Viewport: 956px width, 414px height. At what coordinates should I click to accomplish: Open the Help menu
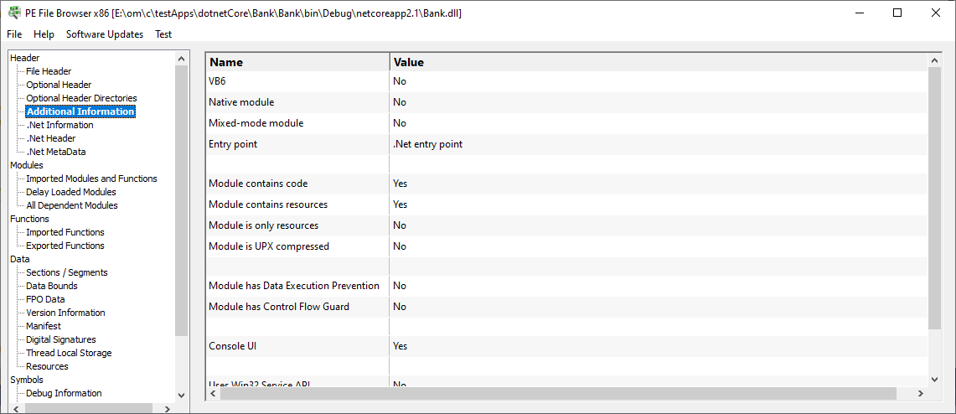pos(44,34)
